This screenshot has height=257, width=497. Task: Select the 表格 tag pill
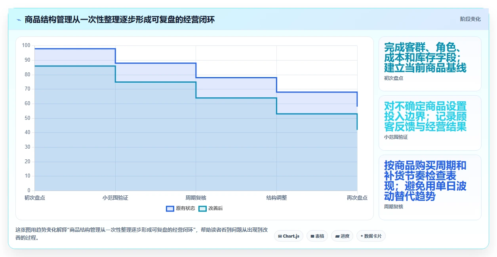coord(317,236)
